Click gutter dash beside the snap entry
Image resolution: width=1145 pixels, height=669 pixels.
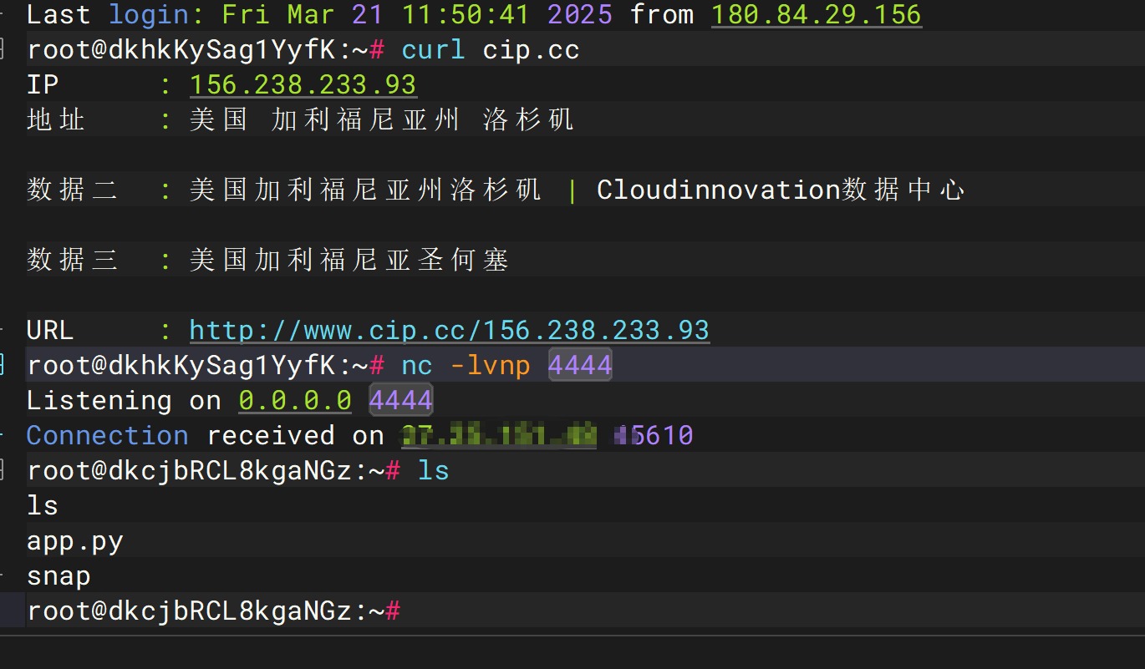3,575
